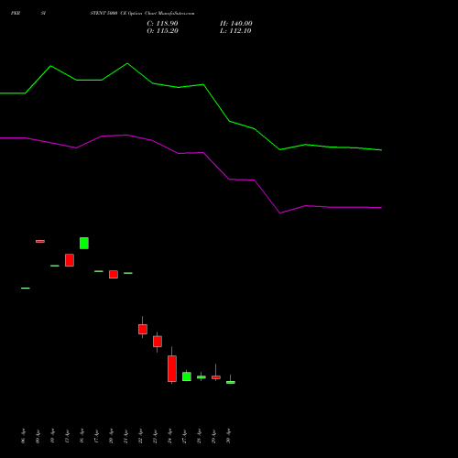The image size is (458, 458).
Task: Click the 08 Apr date label on axis
Action: pos(23,436)
